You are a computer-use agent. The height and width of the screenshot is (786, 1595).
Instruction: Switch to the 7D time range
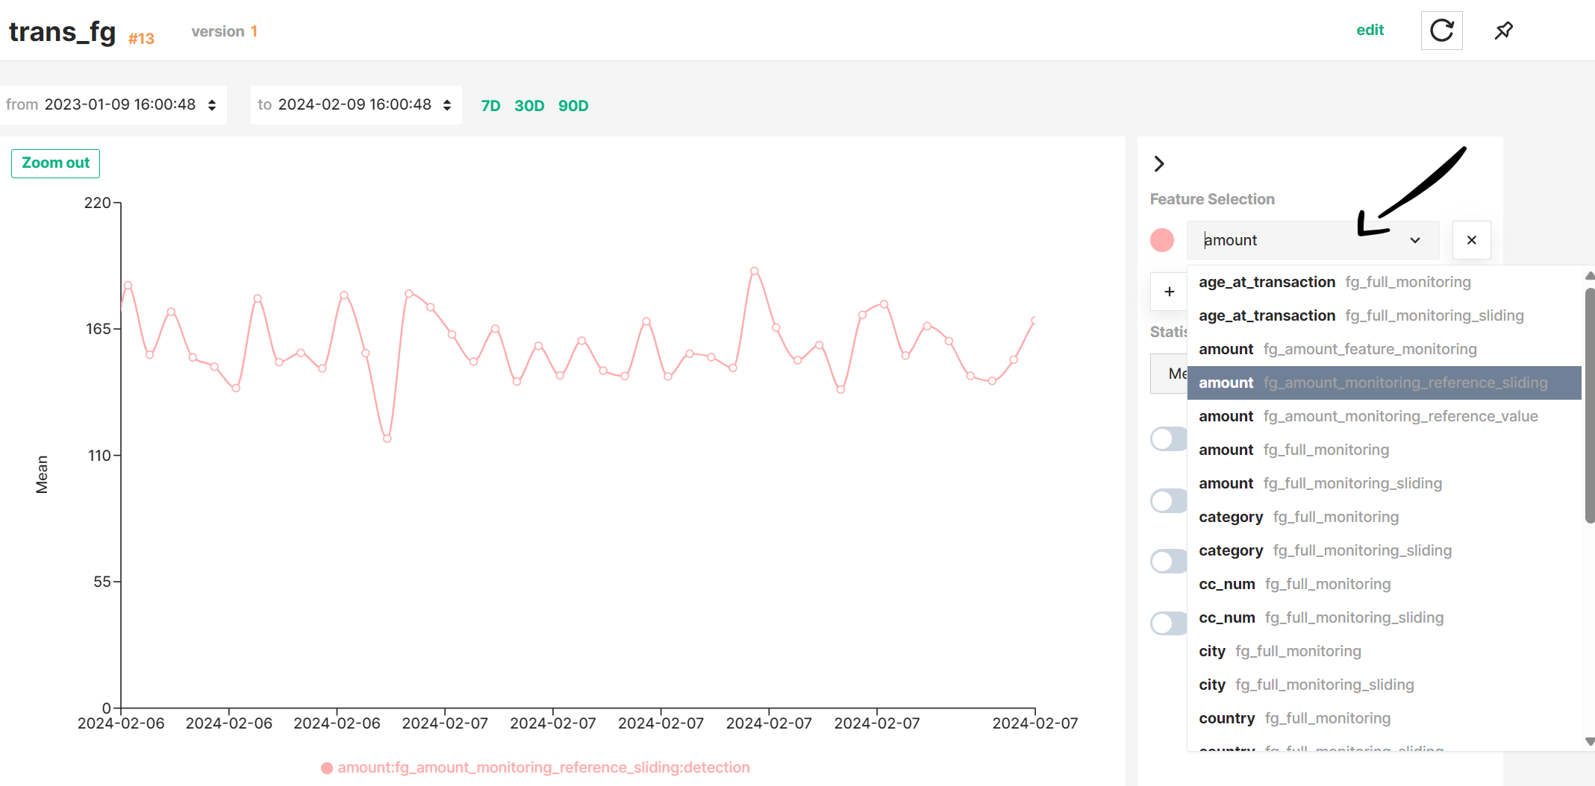[x=491, y=105]
